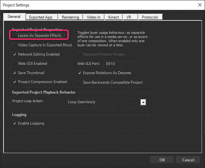Tick Video Capture In Exported Block
Viewport: 205px width, 168px height.
point(14,45)
